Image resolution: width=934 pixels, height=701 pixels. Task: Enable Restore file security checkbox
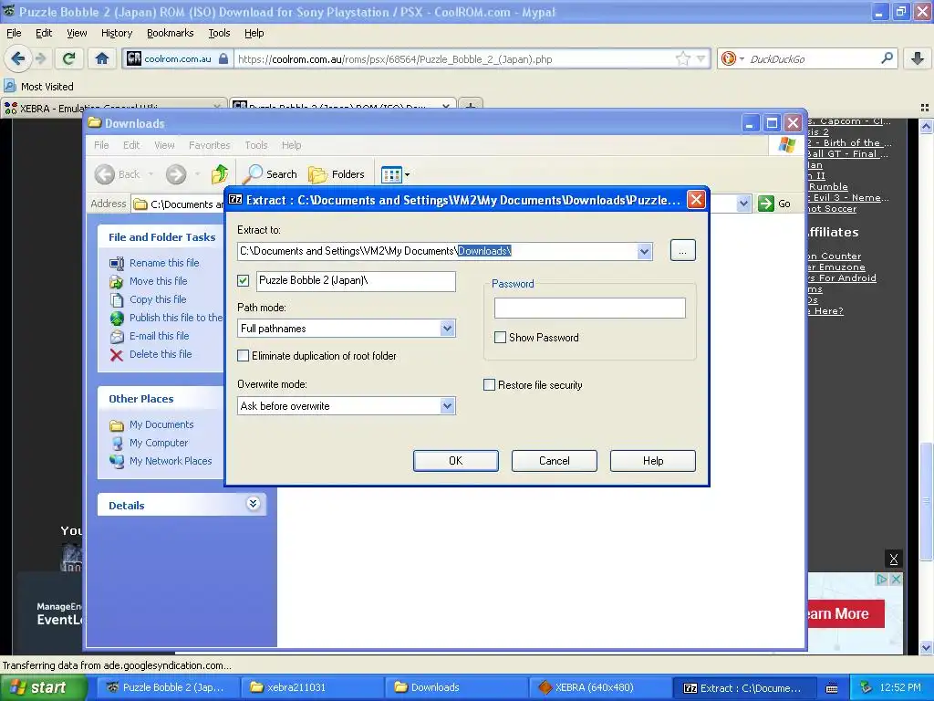point(489,385)
